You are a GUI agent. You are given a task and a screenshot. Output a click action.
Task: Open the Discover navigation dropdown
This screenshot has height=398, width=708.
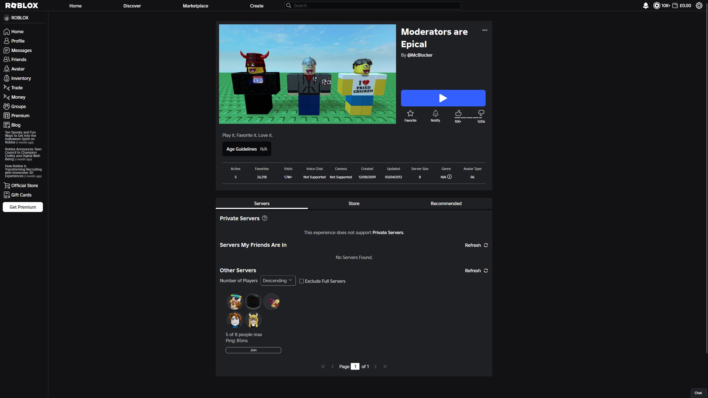pos(132,5)
